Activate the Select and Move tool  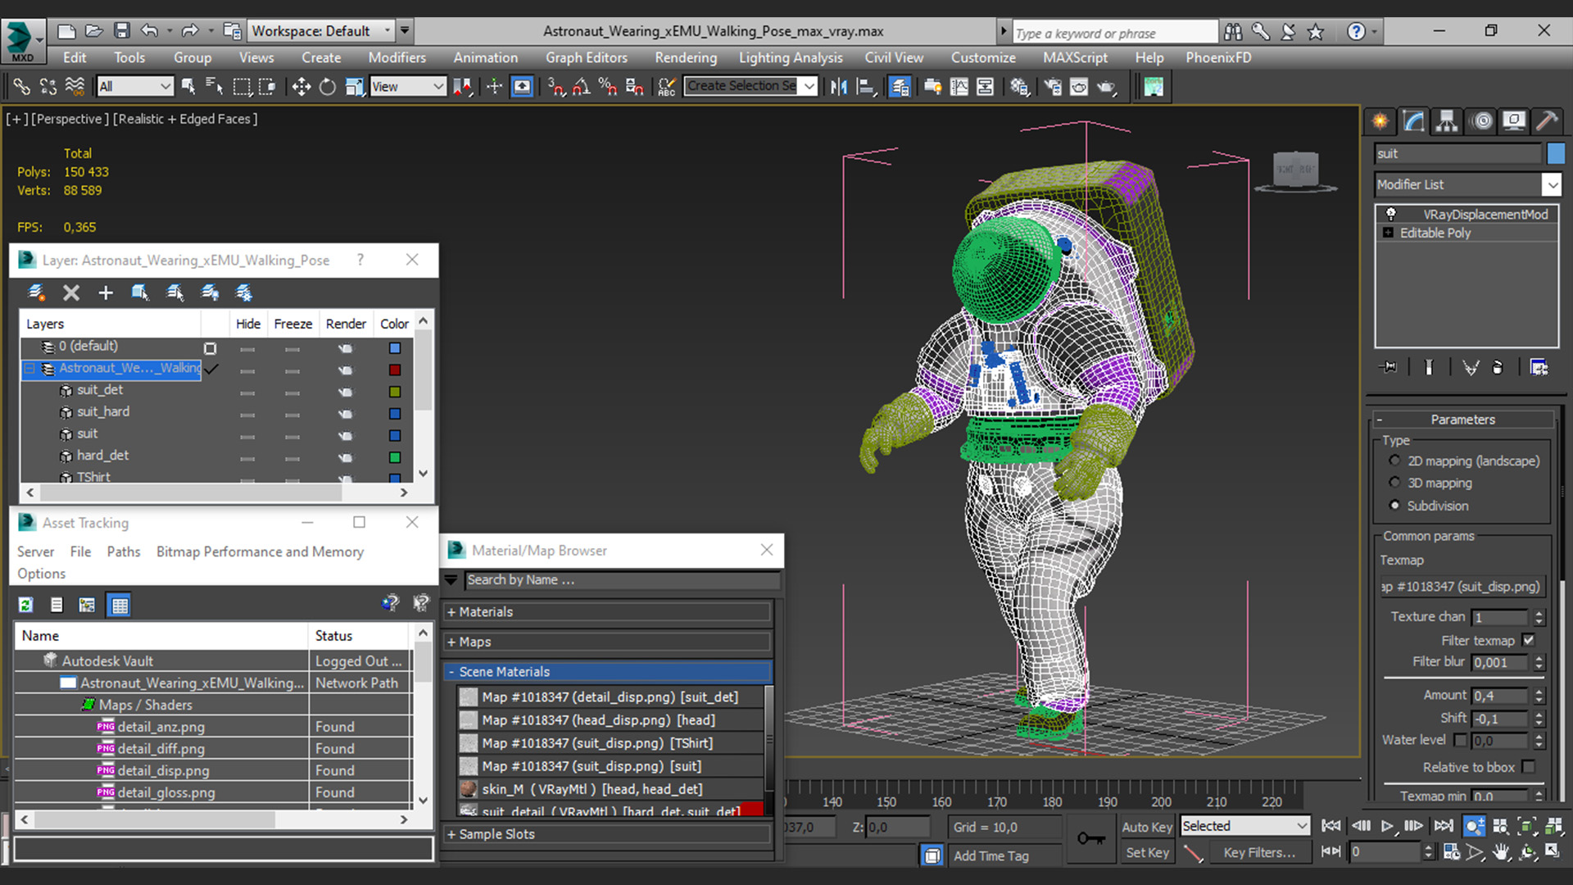(x=301, y=87)
